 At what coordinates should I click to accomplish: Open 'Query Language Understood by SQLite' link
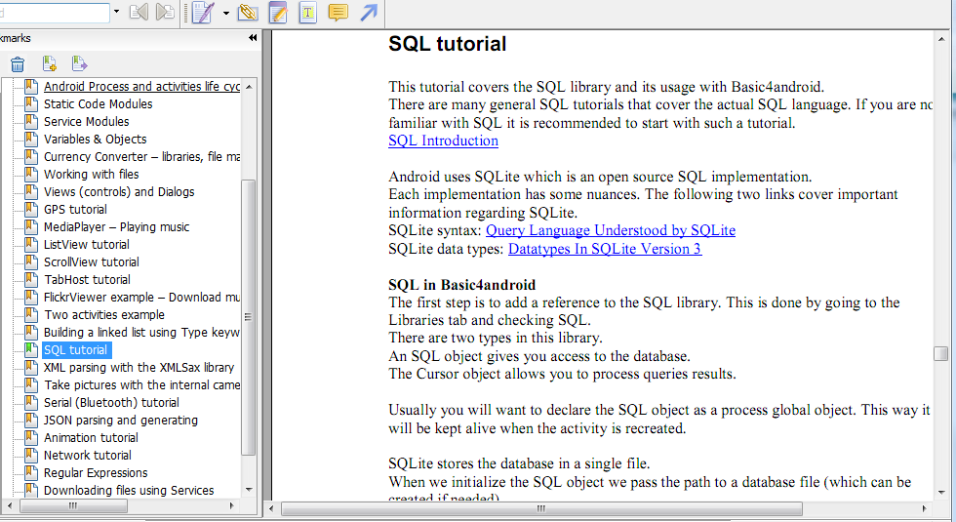pos(611,230)
